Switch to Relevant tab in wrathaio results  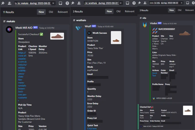click(x=130, y=11)
